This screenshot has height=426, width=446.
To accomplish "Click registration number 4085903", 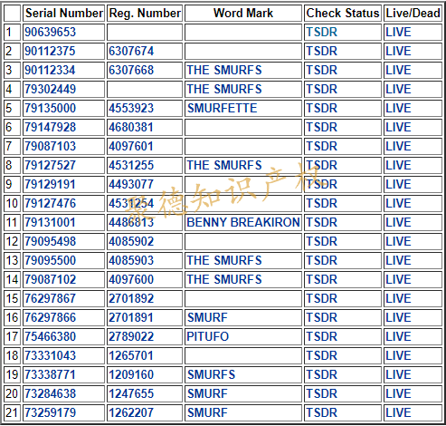I will coord(131,260).
